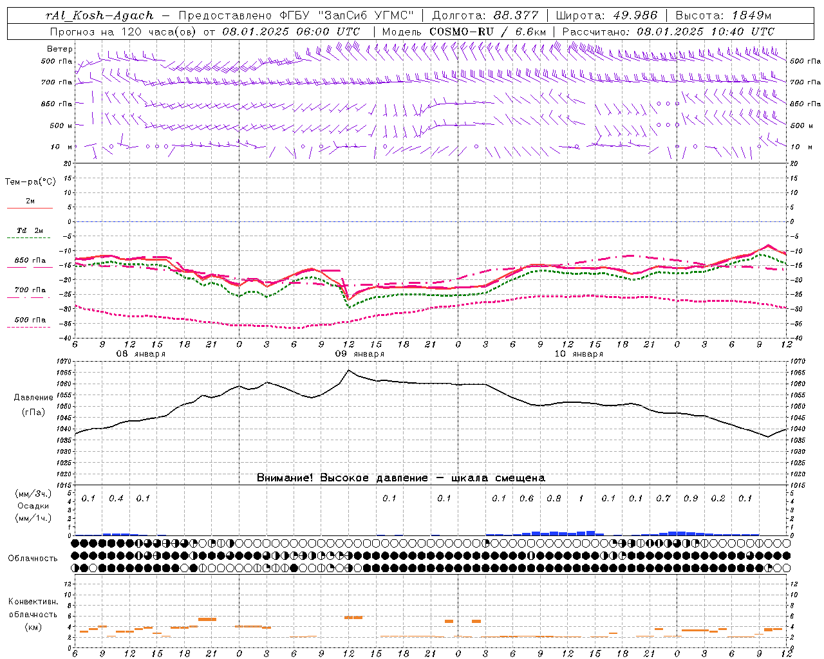Screen dimensions: 824x659
Task: Select the 'Td 2м' dew point legend entry
Action: tap(30, 230)
